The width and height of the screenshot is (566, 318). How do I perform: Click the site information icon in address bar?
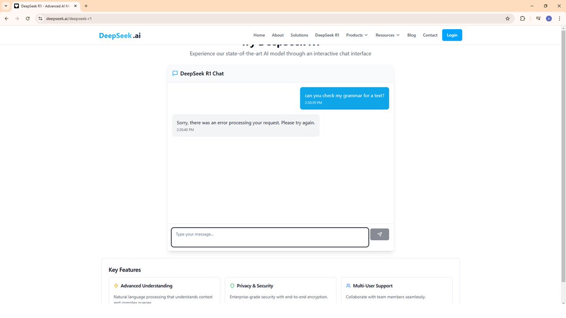click(41, 18)
